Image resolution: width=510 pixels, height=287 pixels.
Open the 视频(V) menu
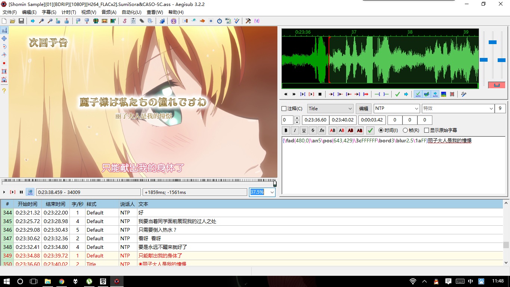coord(88,12)
